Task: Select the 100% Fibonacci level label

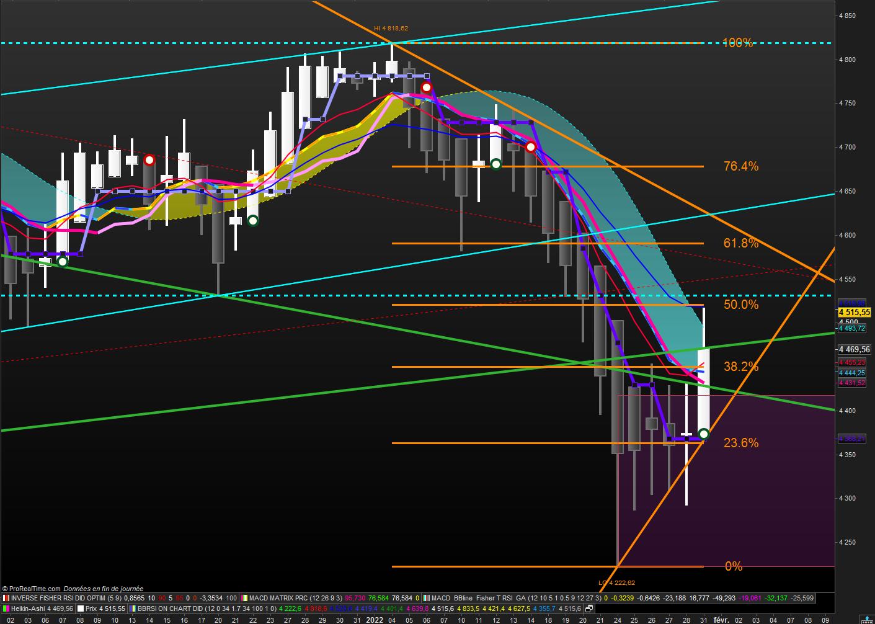Action: 737,43
